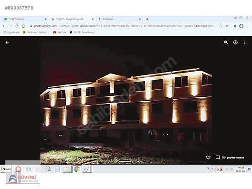Open the Paint taskbar button

tap(87, 169)
